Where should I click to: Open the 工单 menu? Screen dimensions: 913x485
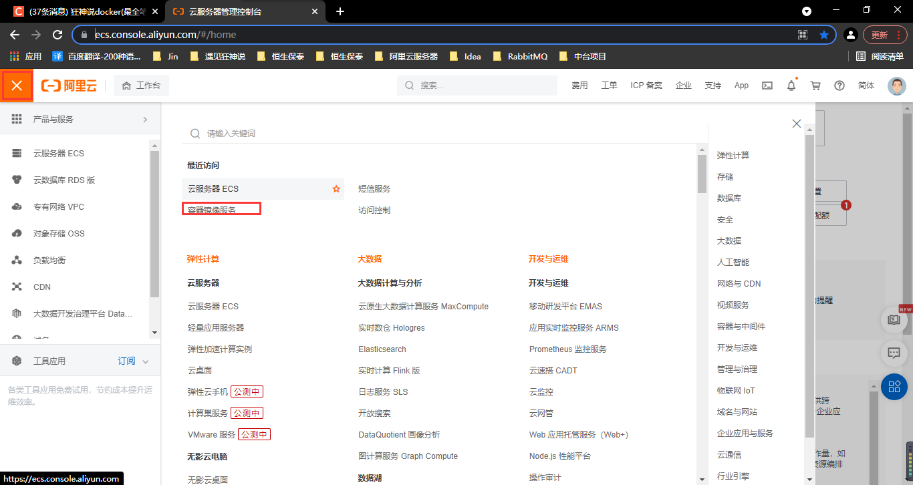tap(609, 86)
